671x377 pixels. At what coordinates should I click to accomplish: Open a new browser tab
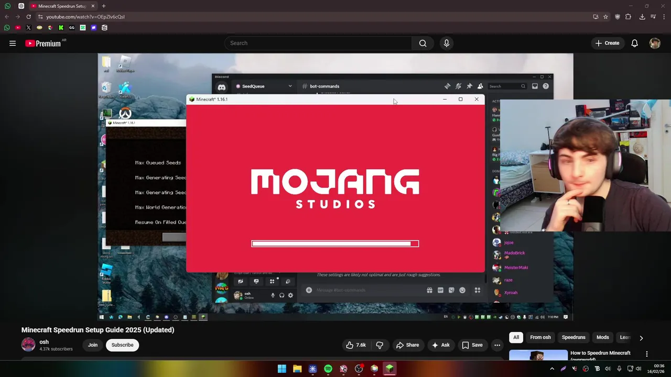[104, 6]
